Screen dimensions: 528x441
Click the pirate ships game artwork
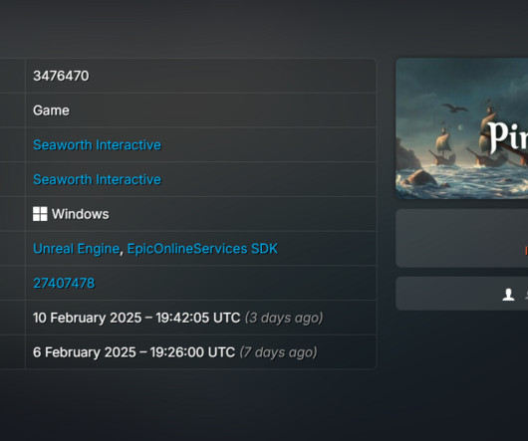point(461,128)
